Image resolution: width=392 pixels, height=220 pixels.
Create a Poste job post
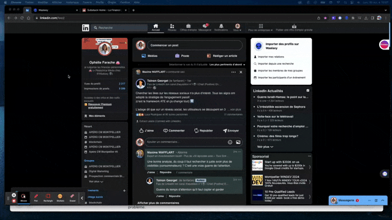click(x=182, y=56)
